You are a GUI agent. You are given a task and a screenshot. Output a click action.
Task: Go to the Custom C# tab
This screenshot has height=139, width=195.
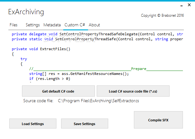[75, 25]
